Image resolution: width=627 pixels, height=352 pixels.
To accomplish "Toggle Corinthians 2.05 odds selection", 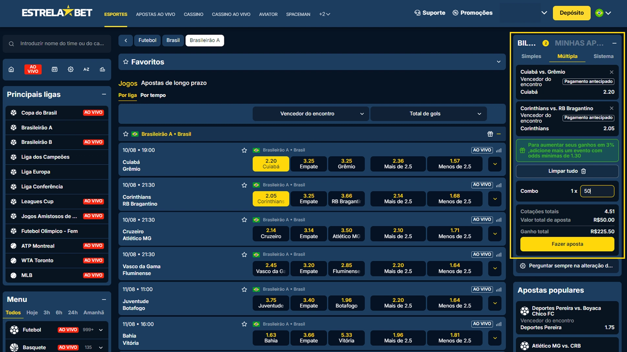I will [271, 198].
